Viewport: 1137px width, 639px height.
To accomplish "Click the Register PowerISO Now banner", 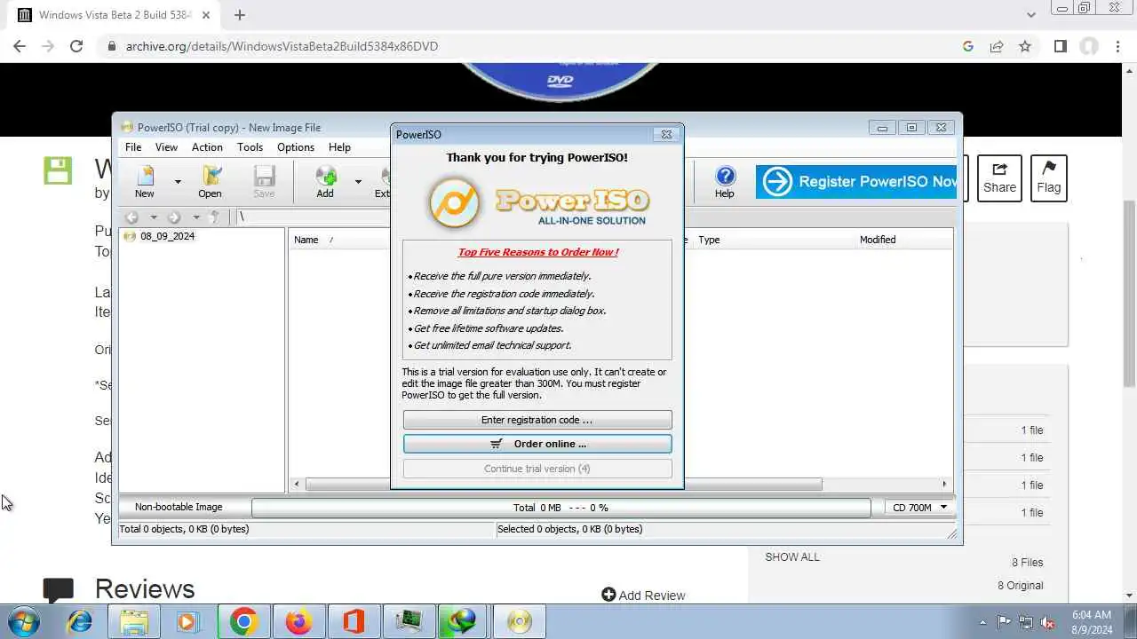I will [856, 182].
